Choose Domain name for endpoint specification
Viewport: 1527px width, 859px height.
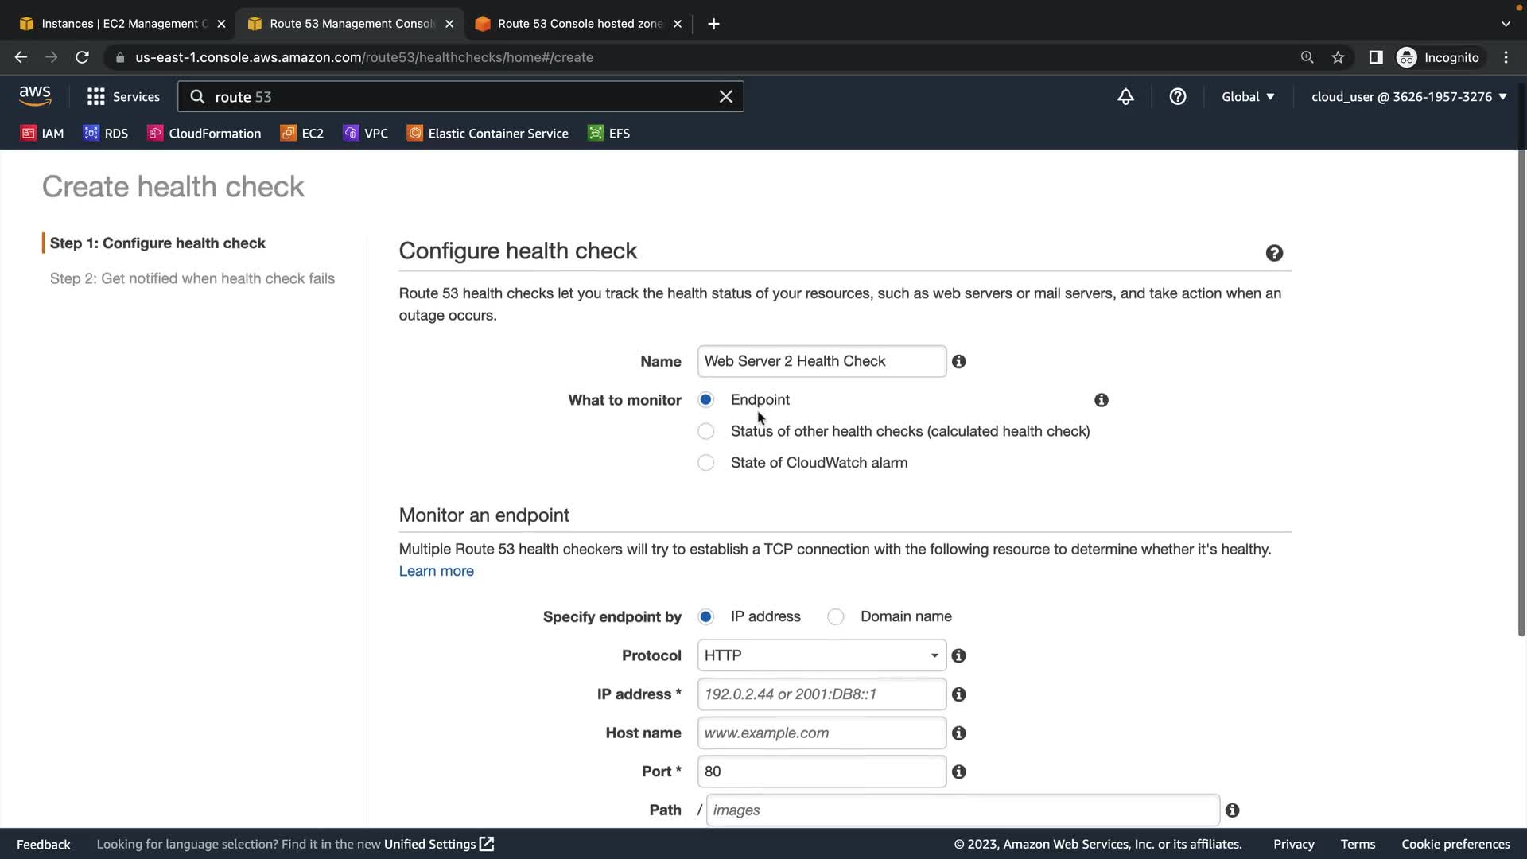coord(835,617)
